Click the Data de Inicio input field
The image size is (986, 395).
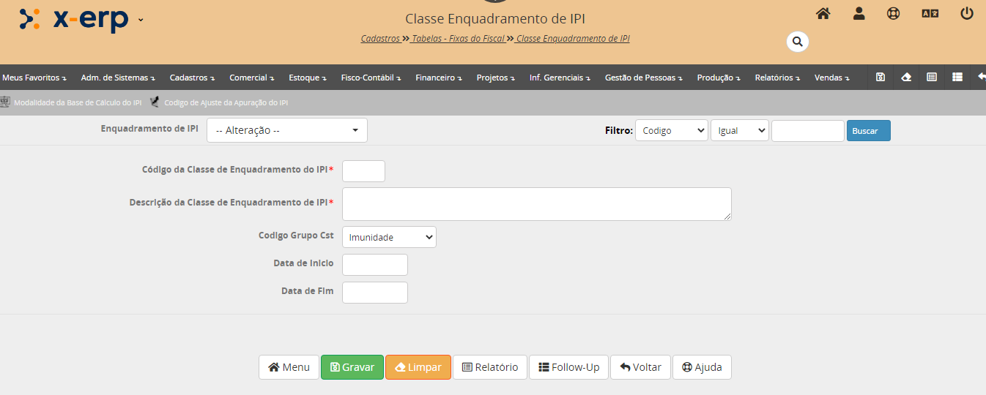click(x=374, y=265)
